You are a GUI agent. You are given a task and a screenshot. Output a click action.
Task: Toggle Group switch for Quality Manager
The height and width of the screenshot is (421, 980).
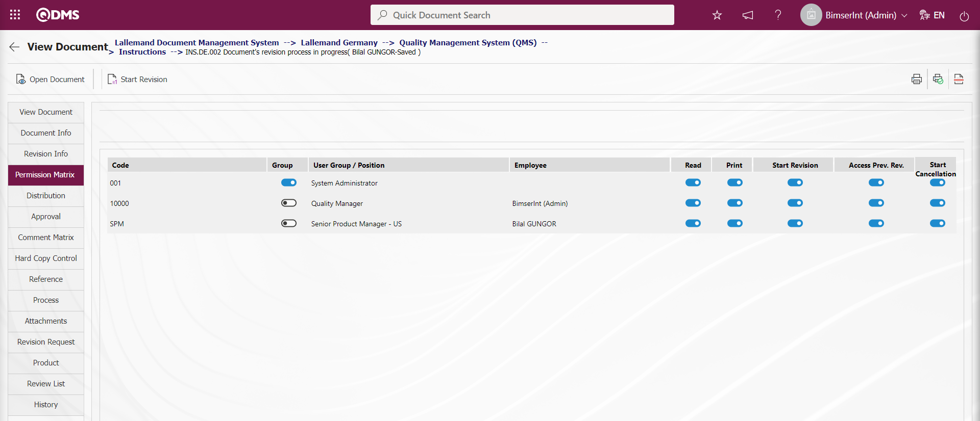click(289, 203)
